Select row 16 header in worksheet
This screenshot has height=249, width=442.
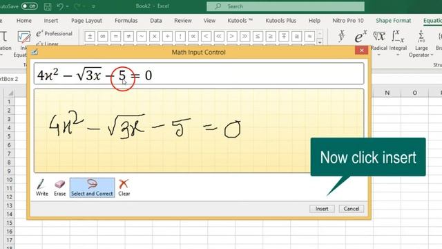click(x=9, y=232)
